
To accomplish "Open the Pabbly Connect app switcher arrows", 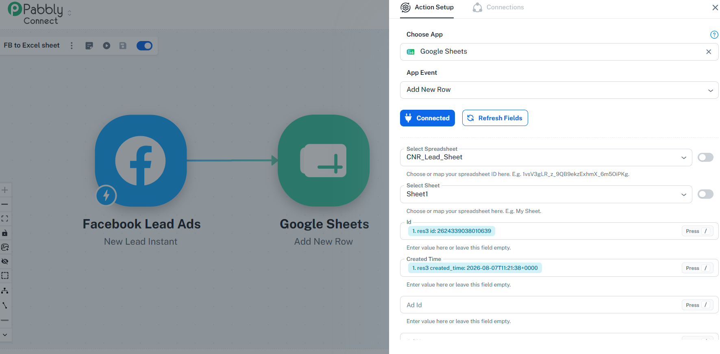I will coord(70,13).
